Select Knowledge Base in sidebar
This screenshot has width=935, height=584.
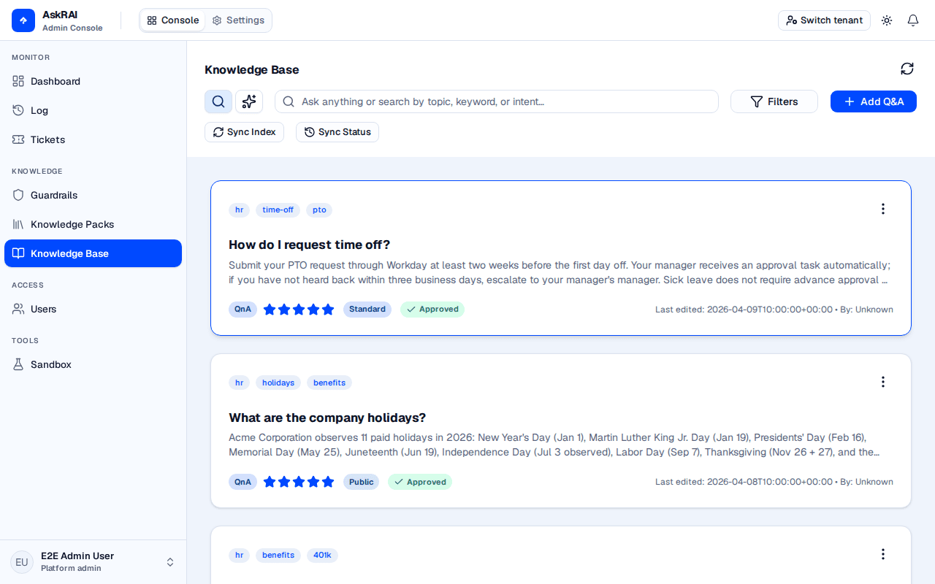(93, 253)
